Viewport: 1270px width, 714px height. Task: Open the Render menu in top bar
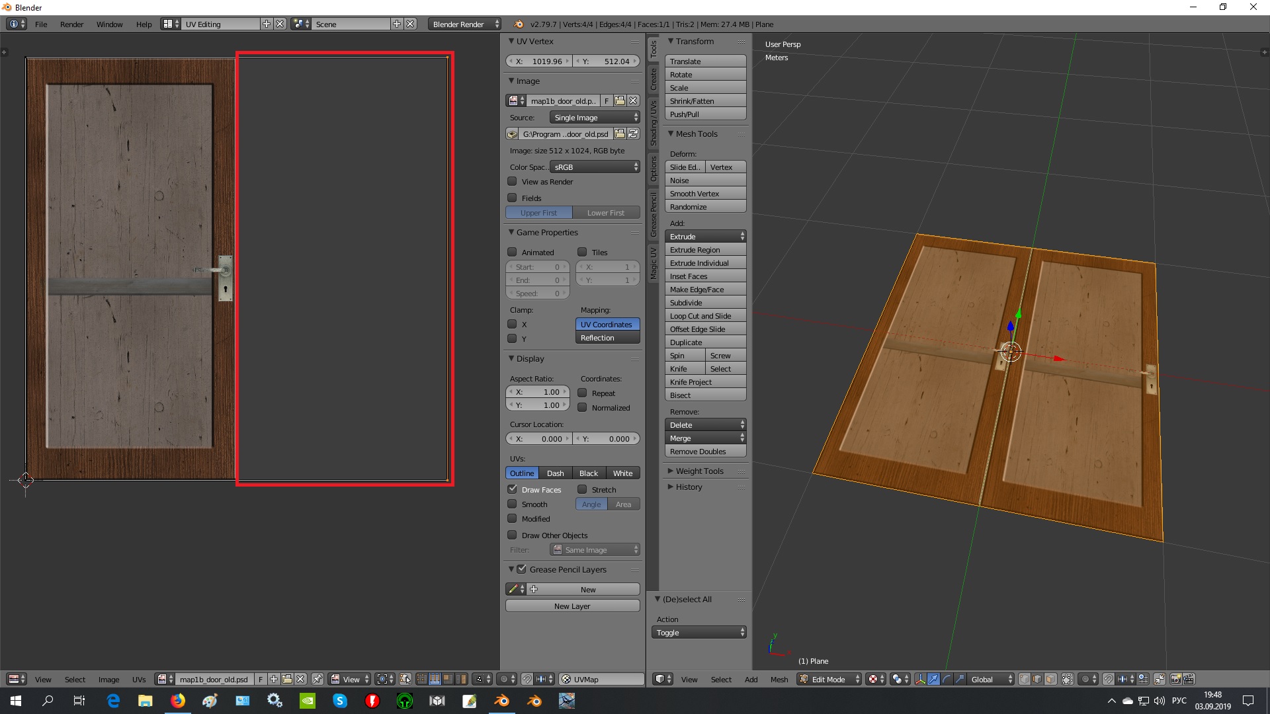(71, 24)
